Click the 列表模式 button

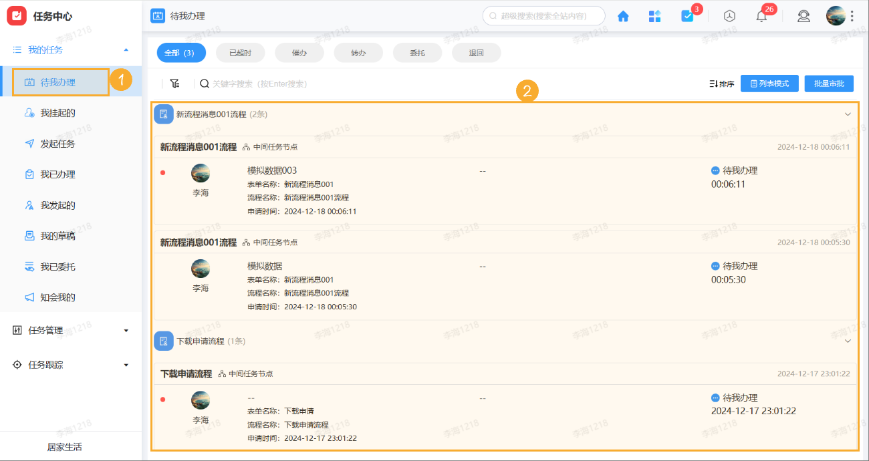click(x=769, y=83)
